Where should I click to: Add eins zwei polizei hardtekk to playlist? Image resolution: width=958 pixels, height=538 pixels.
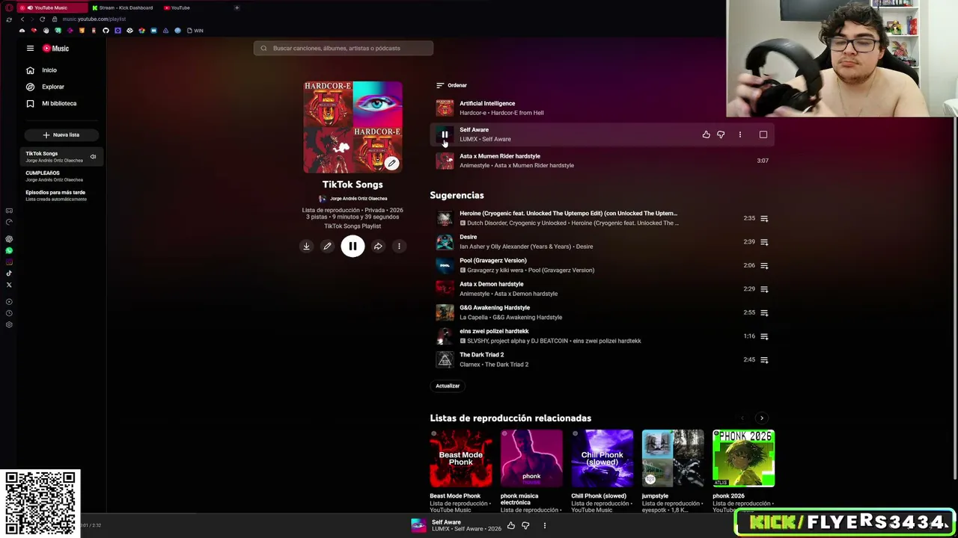[x=764, y=336]
